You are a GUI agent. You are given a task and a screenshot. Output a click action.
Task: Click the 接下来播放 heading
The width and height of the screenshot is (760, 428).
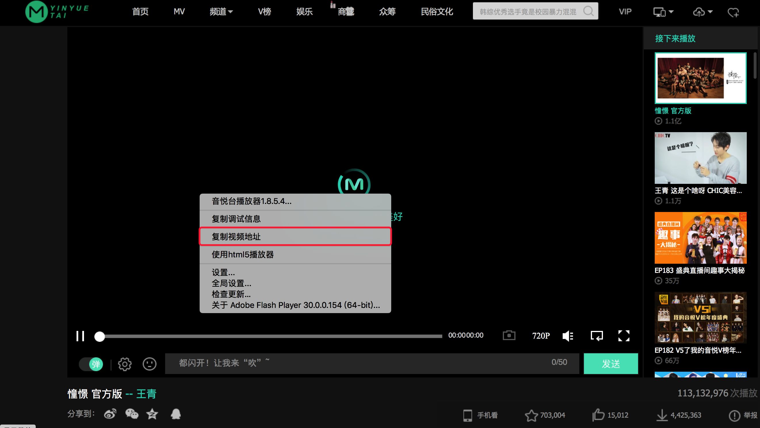[675, 38]
